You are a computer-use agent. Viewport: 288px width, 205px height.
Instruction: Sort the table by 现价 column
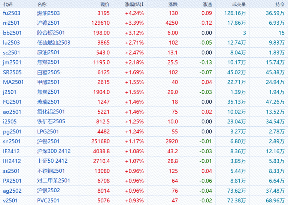(105, 4)
